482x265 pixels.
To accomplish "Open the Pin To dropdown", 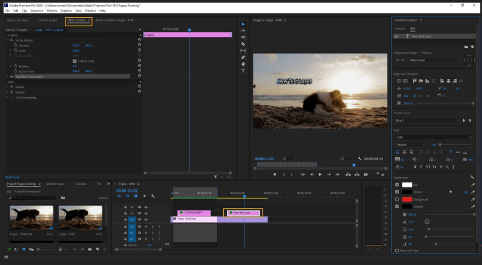I will click(x=433, y=60).
